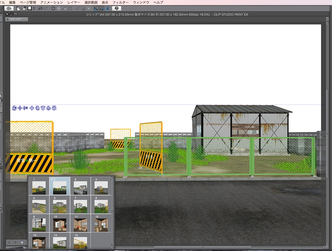Image resolution: width=332 pixels, height=251 pixels.
Task: Click the canvas horizontal scrollbar thumb
Action: point(203,247)
